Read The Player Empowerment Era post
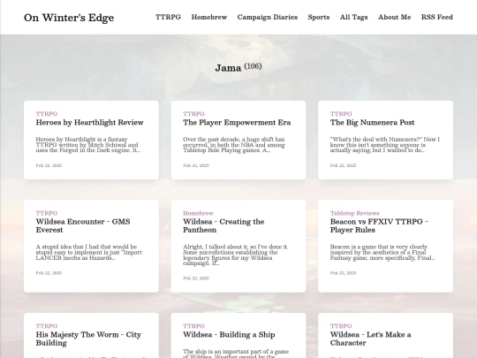The height and width of the screenshot is (358, 477). 237,122
